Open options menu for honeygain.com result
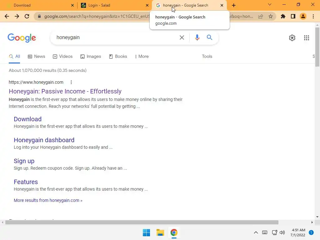 (x=71, y=82)
